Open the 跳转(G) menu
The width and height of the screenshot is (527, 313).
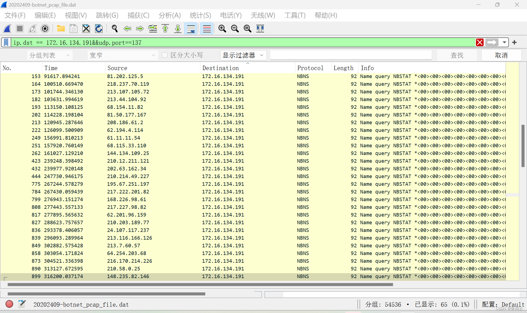pos(107,15)
